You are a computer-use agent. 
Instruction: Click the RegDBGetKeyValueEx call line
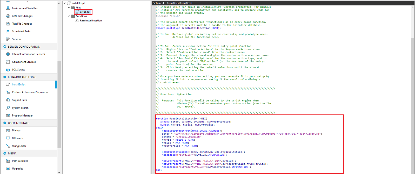[203, 152]
